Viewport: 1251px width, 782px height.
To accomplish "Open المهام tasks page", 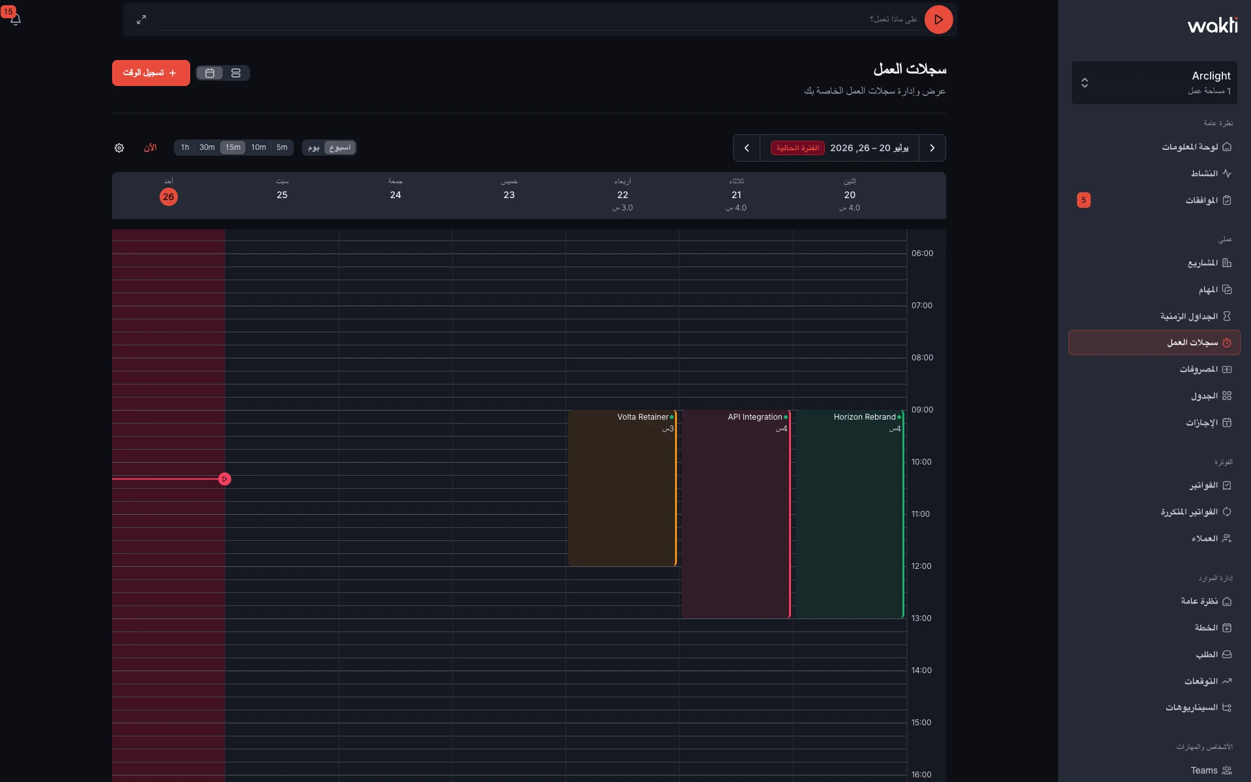I will coord(1154,289).
